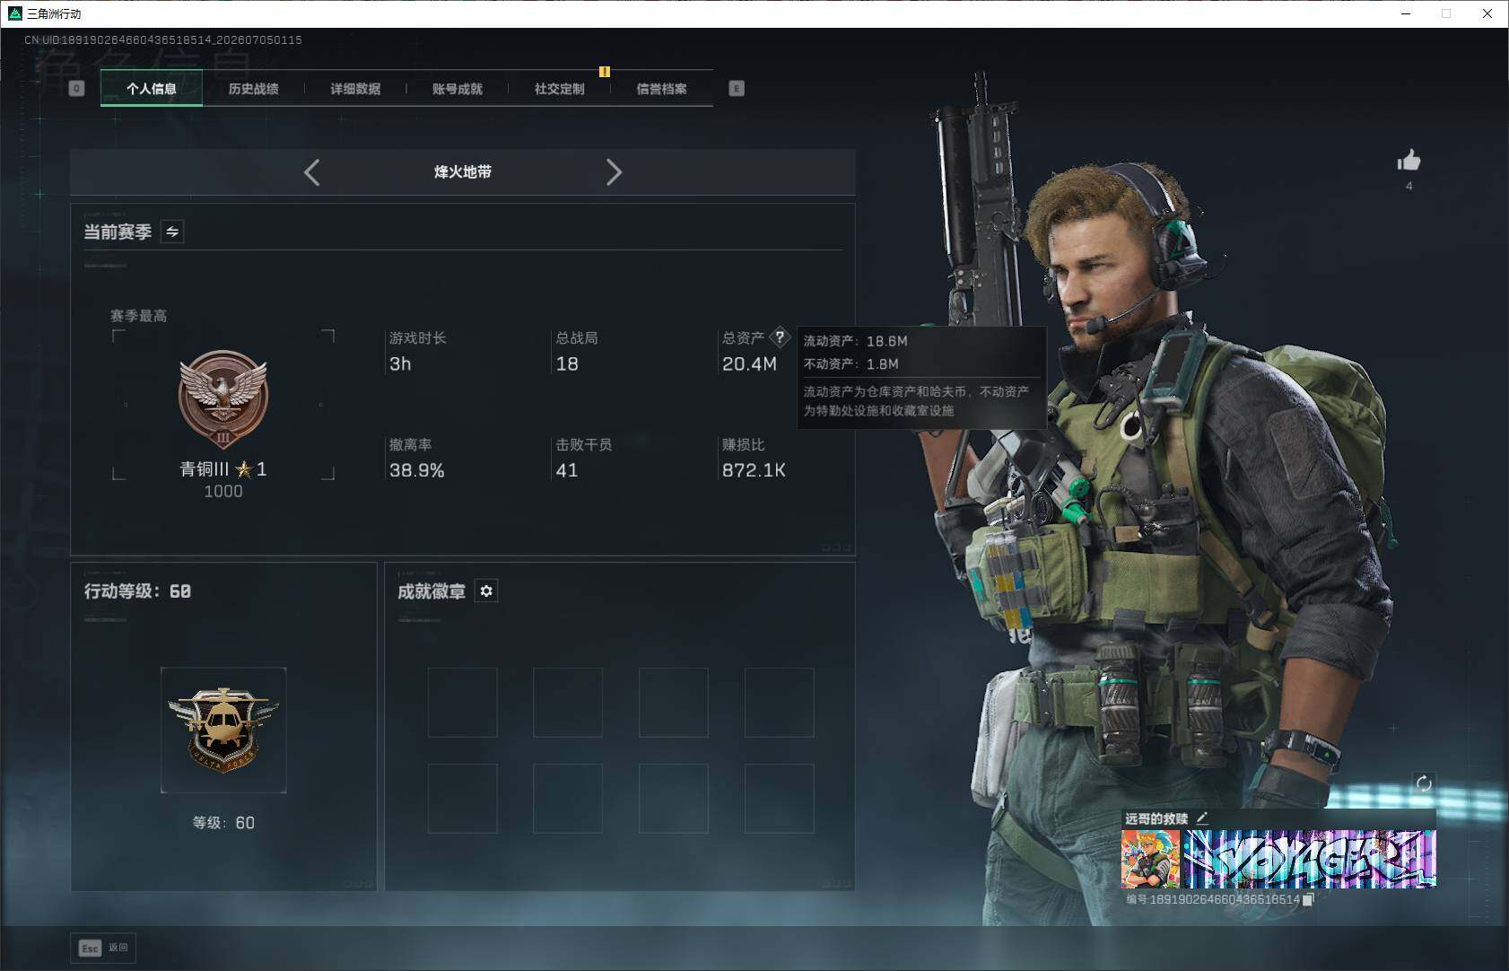Click the bronze III rank eagle badge

tap(223, 399)
